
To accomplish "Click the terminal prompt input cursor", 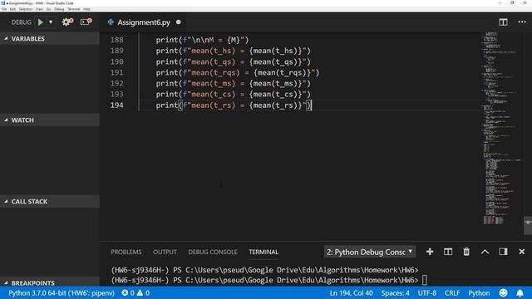I will tap(425, 280).
